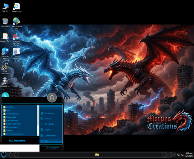Click the alien head Start button
This screenshot has width=194, height=159.
(4, 155)
